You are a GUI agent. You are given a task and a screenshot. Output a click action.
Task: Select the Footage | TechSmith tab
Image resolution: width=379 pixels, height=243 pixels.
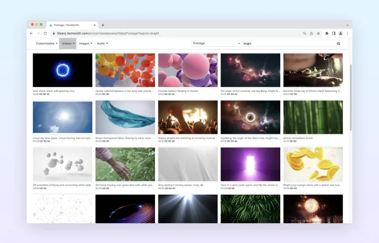(72, 25)
